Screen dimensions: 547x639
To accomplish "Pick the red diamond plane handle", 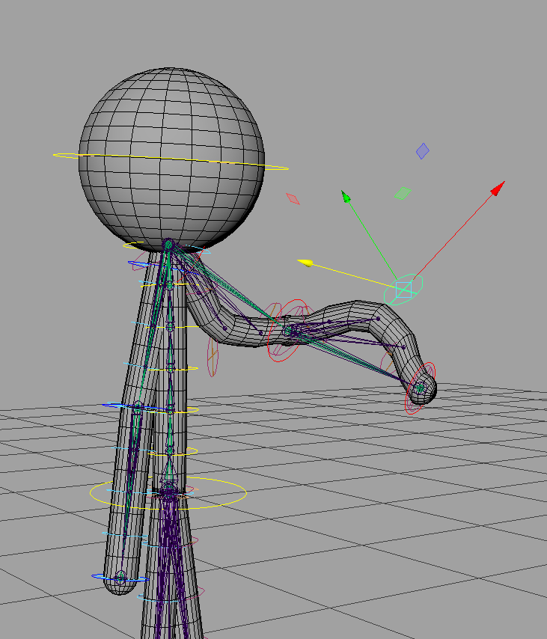I will pyautogui.click(x=293, y=198).
